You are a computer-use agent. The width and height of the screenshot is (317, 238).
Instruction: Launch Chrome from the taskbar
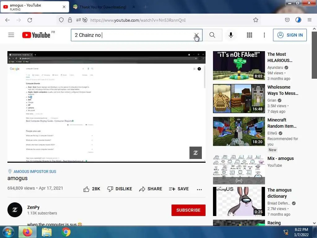pyautogui.click(x=66, y=232)
